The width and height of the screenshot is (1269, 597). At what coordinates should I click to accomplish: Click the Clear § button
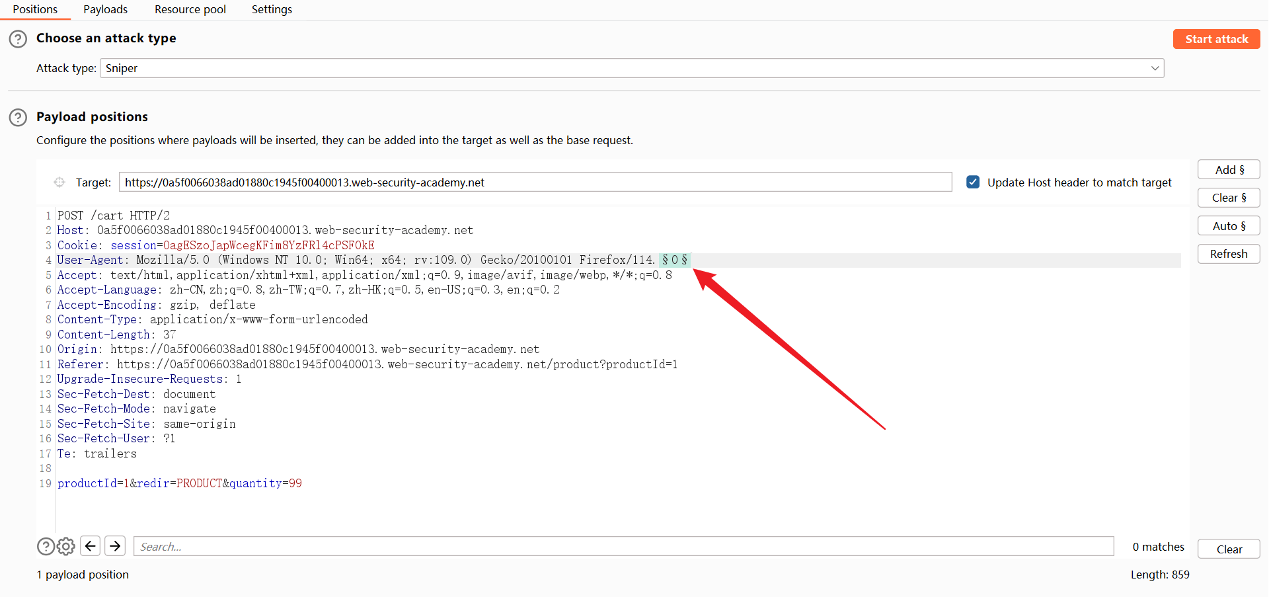pos(1229,198)
